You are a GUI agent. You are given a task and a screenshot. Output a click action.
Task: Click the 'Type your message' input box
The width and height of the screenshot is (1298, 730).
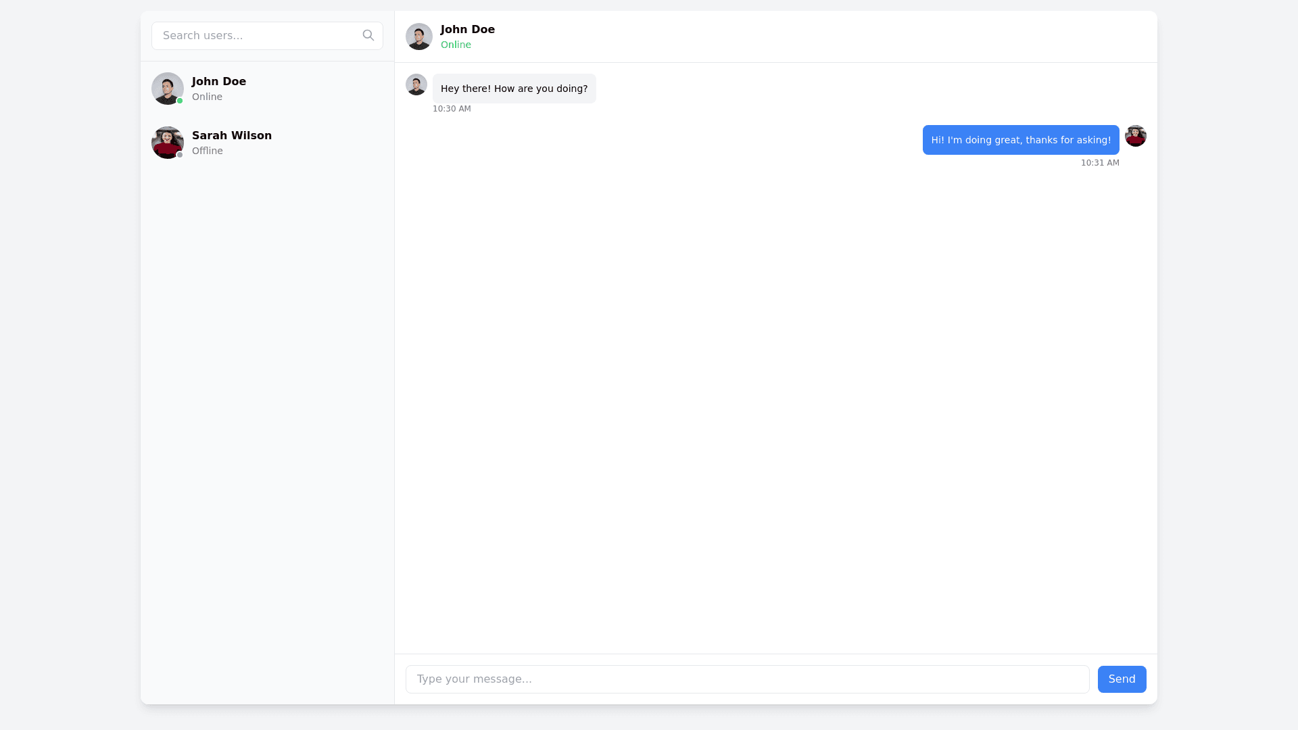point(747,679)
